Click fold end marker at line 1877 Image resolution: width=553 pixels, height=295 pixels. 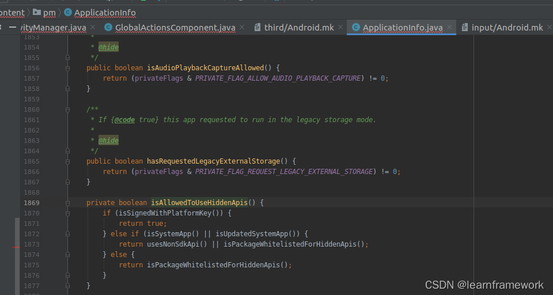pos(68,286)
